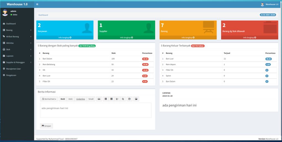Viewport: 282px width, 142px height.
Task: Open the Normal text style dropdown
Action: click(49, 99)
